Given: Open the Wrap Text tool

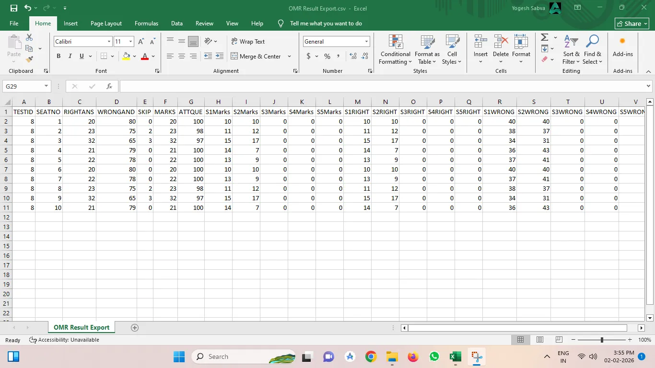Looking at the screenshot, I should point(248,42).
